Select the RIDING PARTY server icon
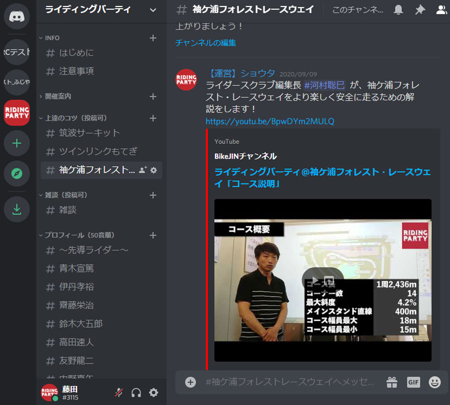 [x=16, y=113]
